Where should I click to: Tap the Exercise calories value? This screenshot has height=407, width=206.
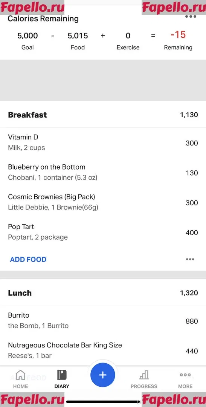128,35
